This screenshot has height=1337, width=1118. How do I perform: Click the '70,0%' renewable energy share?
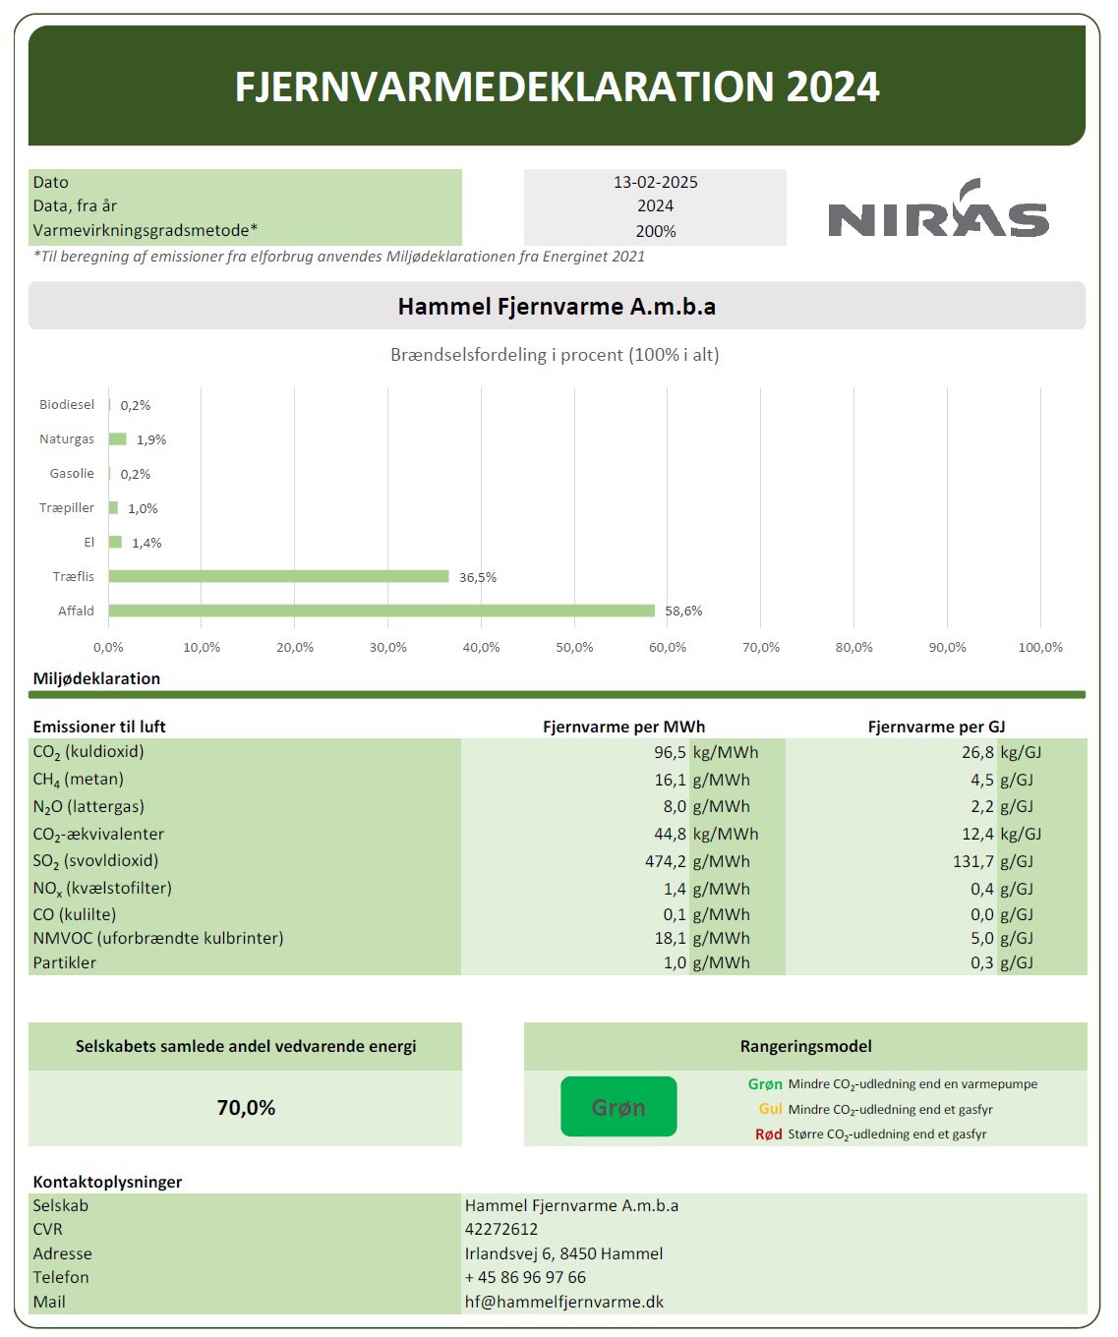coord(246,1107)
